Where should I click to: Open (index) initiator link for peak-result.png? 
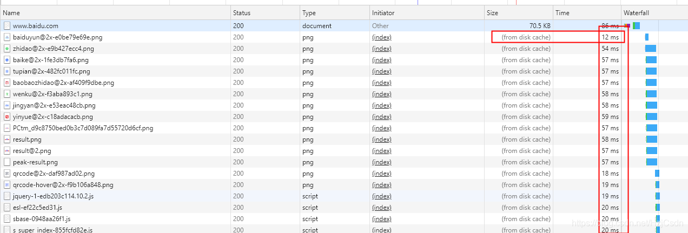(382, 162)
